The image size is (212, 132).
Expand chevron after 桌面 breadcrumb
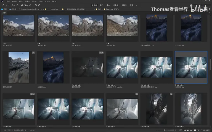pyautogui.click(x=8, y=9)
